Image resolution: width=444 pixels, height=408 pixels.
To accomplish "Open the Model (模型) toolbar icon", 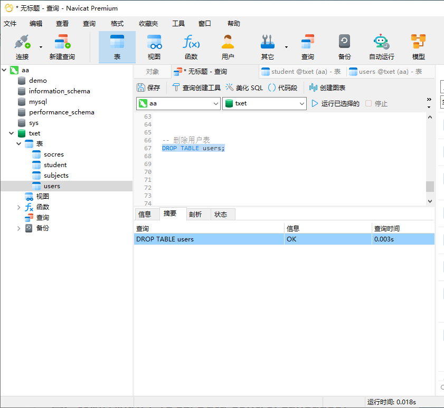I will pyautogui.click(x=418, y=47).
